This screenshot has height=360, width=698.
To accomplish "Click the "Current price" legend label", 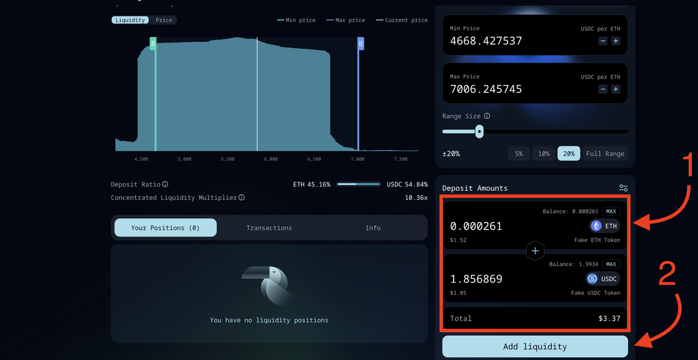I will [406, 20].
